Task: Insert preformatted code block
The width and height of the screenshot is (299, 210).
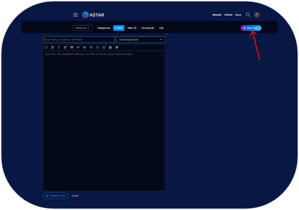Action: 78,47
